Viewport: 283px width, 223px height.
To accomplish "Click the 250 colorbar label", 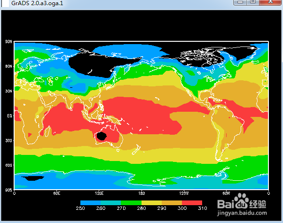I will [80, 208].
